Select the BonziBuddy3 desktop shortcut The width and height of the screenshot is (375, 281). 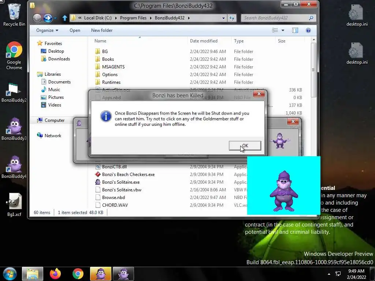pos(14,129)
